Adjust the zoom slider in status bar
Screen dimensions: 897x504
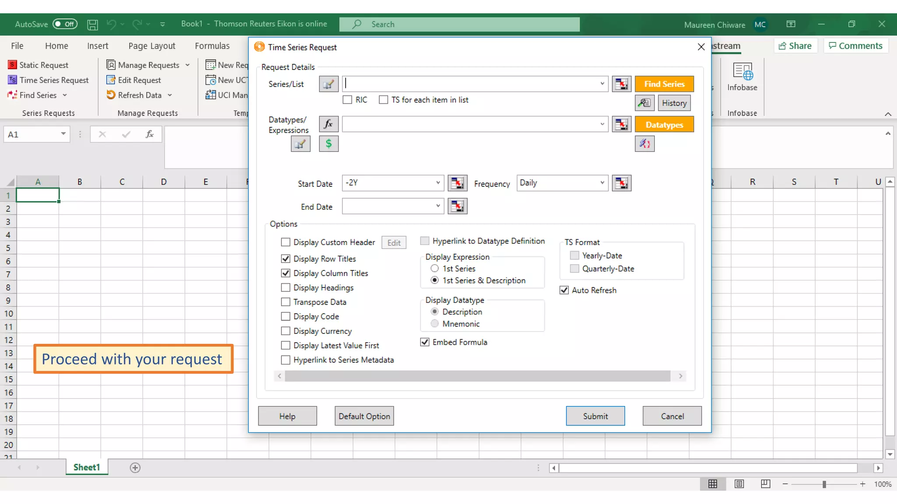click(824, 484)
